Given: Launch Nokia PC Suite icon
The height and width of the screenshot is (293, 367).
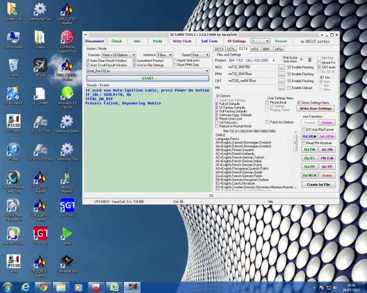Looking at the screenshot, I should click(13, 236).
